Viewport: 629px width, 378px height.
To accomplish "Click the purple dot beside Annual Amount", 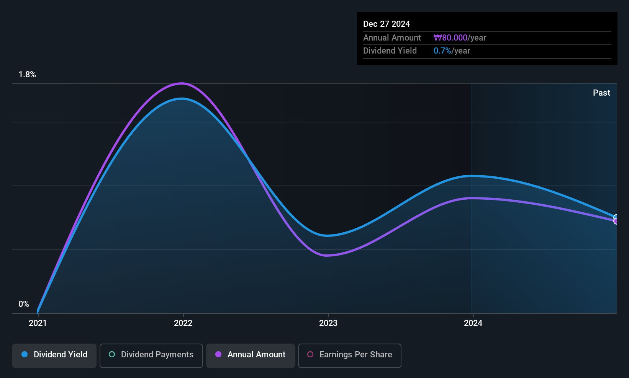I will (218, 354).
